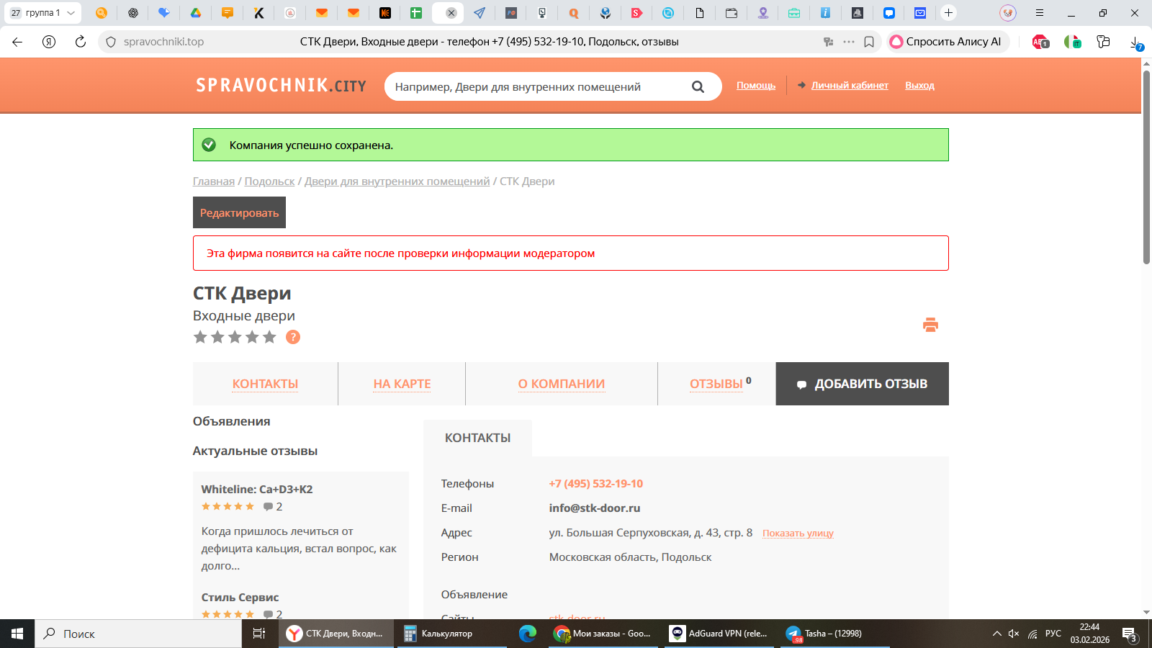Open the tab with the paper plane icon
Image resolution: width=1152 pixels, height=648 pixels.
(x=480, y=13)
